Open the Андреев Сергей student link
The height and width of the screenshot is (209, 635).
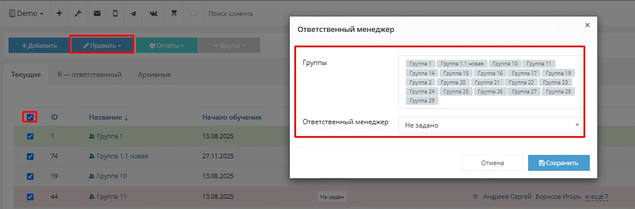click(507, 197)
